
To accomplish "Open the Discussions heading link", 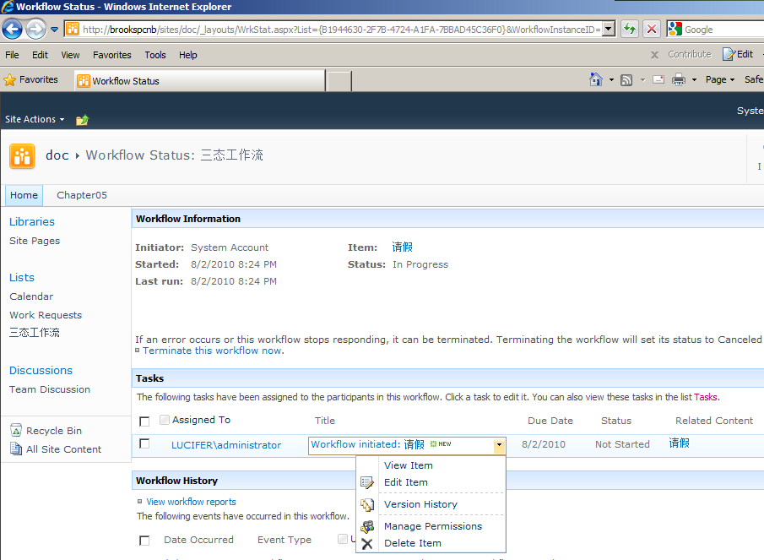I will (x=41, y=371).
